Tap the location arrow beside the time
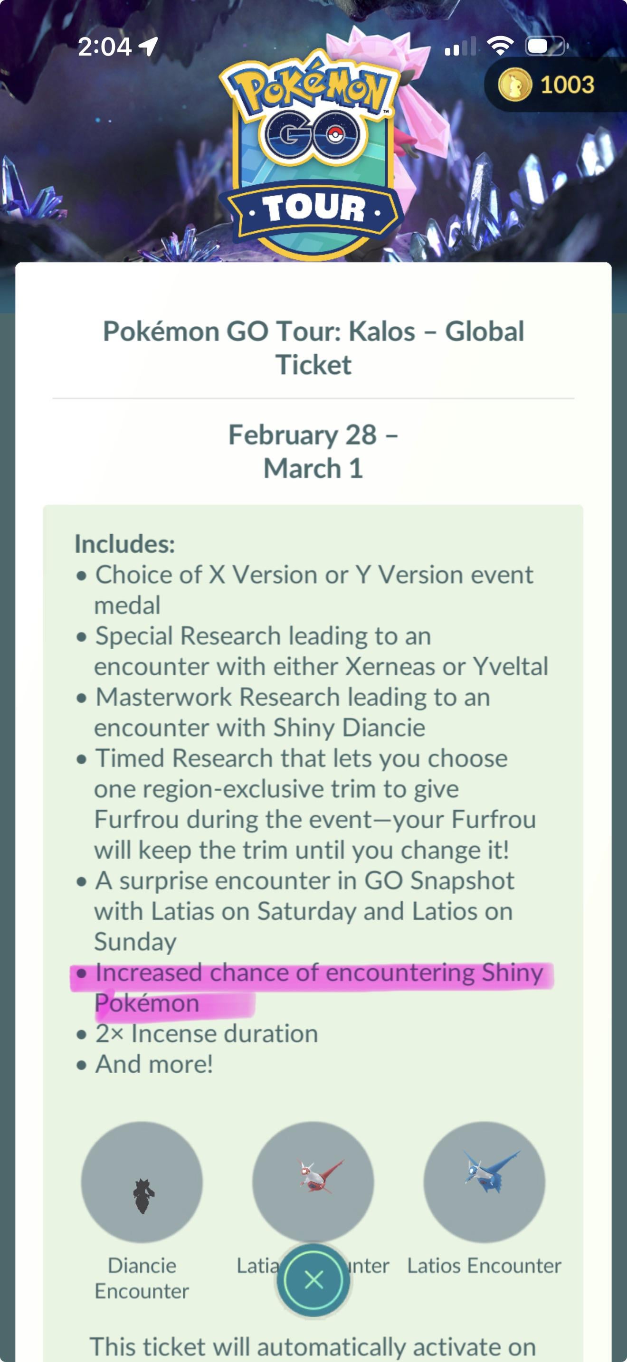This screenshot has height=1362, width=627. (148, 47)
